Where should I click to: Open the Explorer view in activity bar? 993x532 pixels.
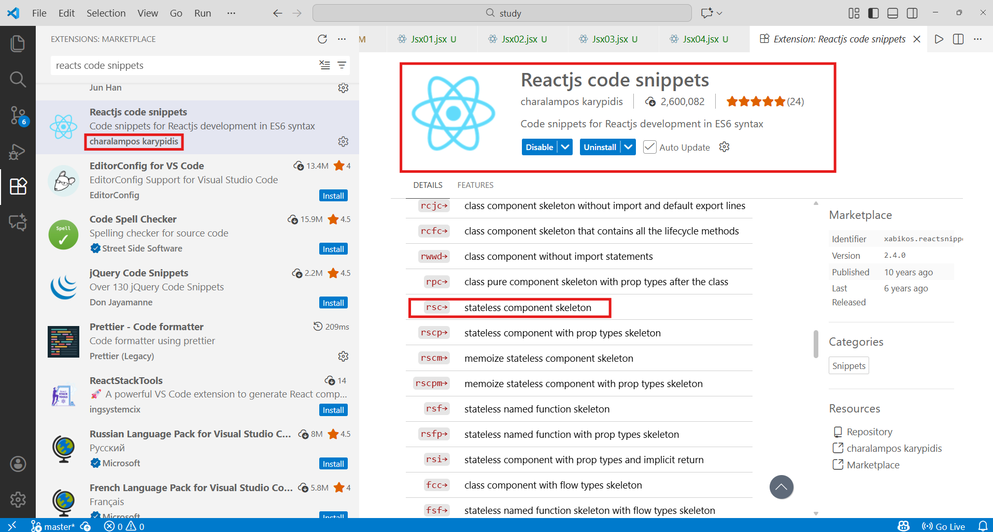tap(18, 43)
